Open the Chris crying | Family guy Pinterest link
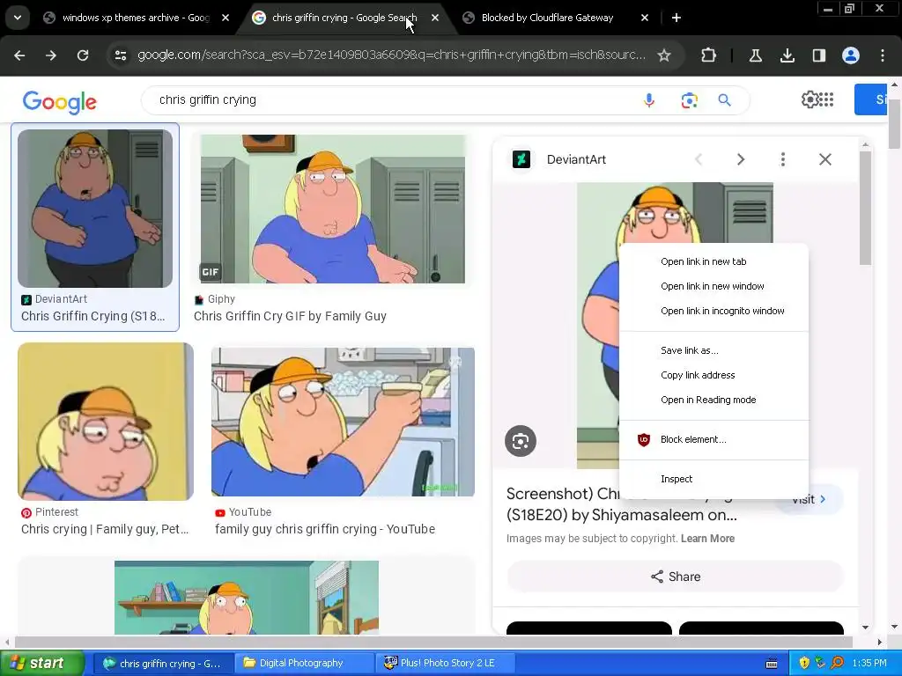The image size is (902, 676). (105, 529)
